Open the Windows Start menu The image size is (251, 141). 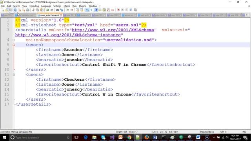[x=4, y=137]
